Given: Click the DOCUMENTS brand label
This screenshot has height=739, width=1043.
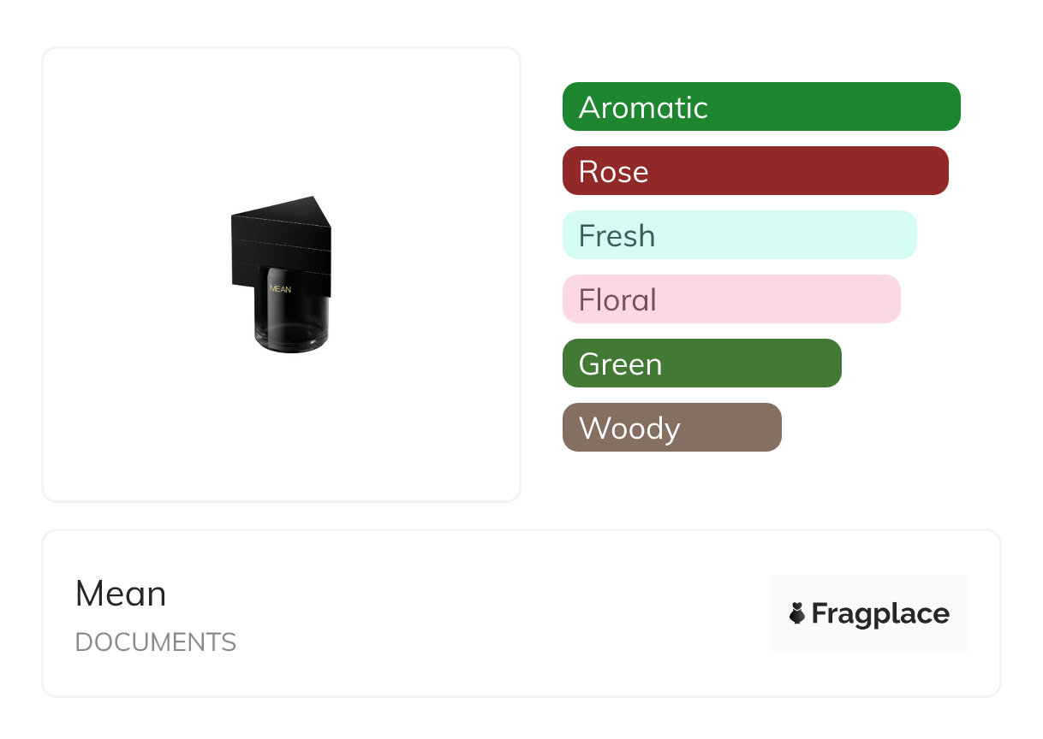Looking at the screenshot, I should (x=156, y=642).
